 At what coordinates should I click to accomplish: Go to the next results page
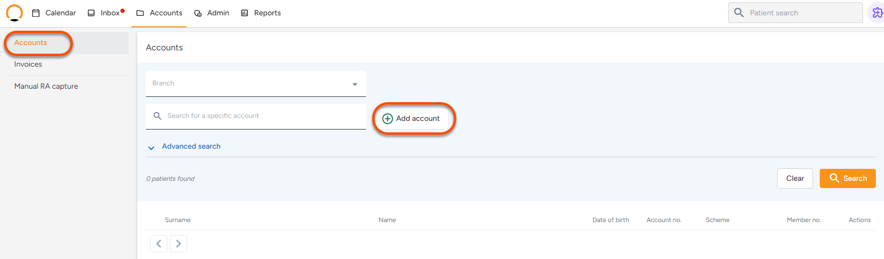tap(178, 244)
